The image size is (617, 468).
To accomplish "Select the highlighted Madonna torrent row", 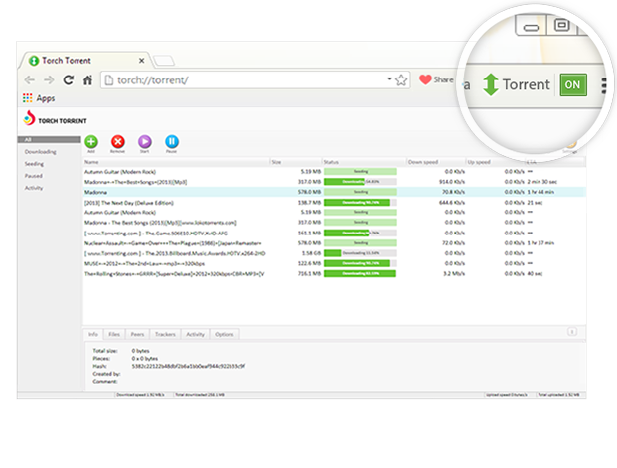I will 335,192.
